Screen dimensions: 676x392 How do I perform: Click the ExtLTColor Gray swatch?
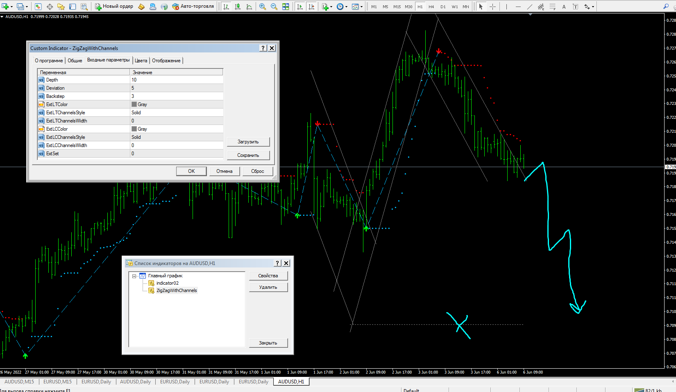click(134, 104)
